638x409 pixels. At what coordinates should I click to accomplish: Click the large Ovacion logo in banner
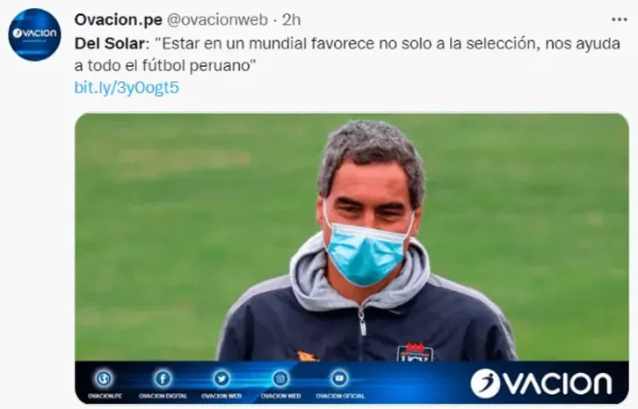click(541, 383)
